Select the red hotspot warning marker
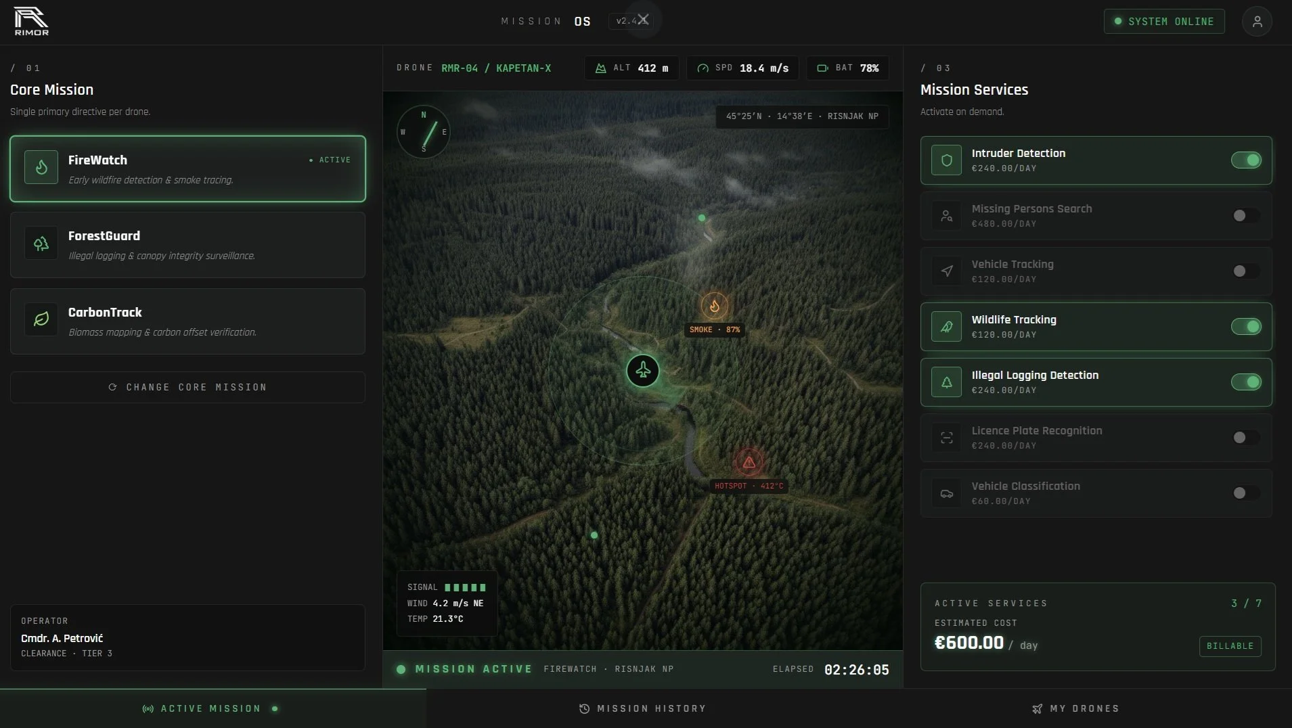Viewport: 1292px width, 728px height. coord(749,462)
